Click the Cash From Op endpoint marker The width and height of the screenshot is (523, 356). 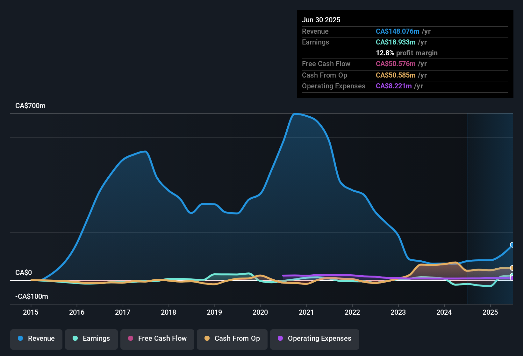coord(512,268)
